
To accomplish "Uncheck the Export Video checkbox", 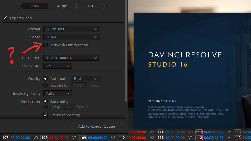I will tap(5, 18).
